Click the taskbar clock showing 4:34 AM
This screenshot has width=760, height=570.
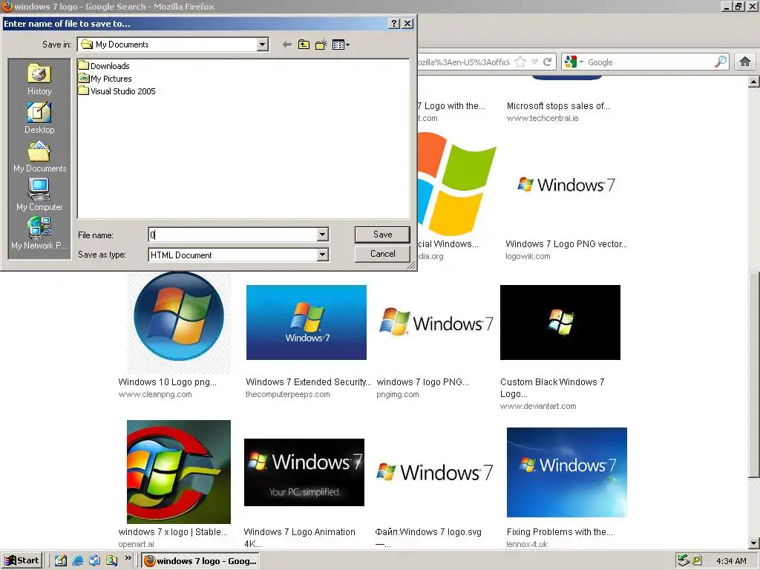click(x=731, y=561)
